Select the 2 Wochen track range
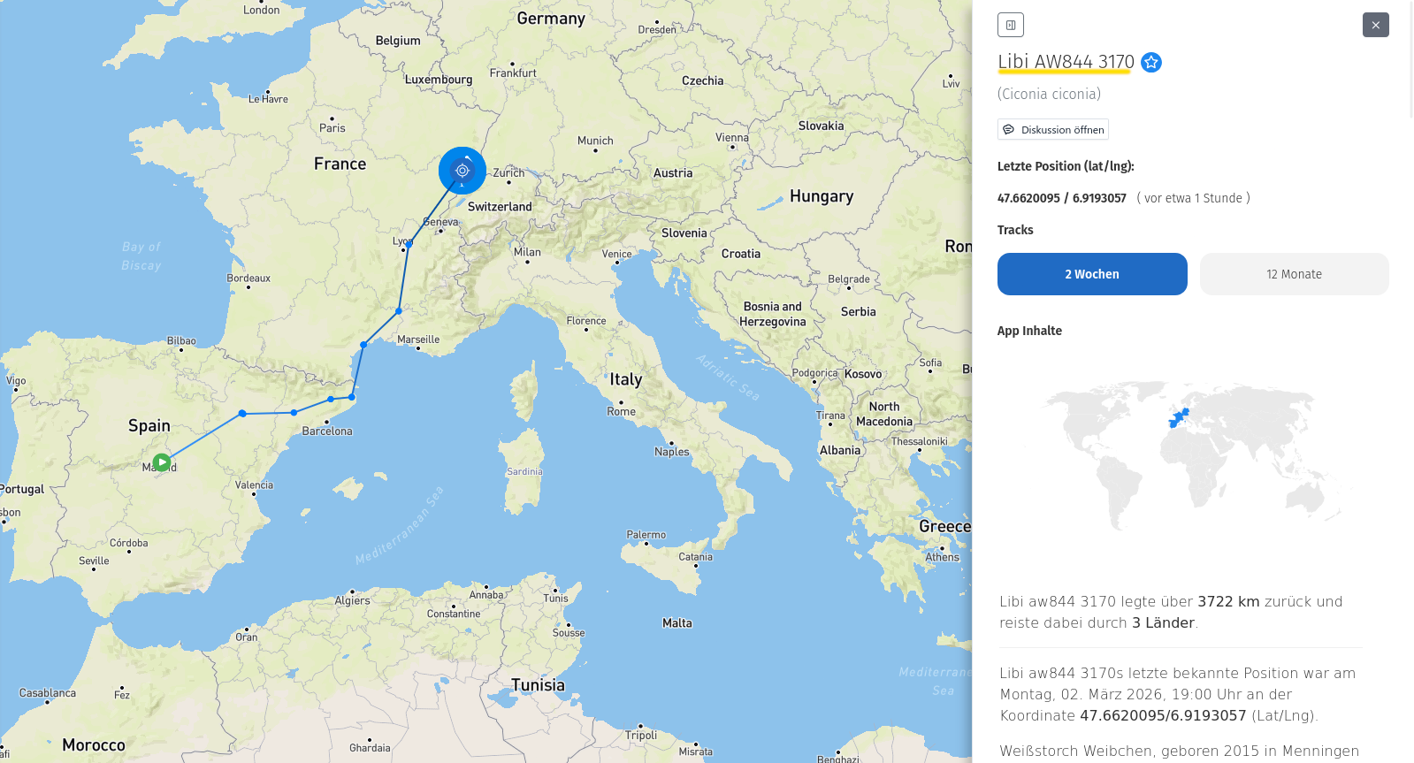This screenshot has height=763, width=1414. [1091, 274]
